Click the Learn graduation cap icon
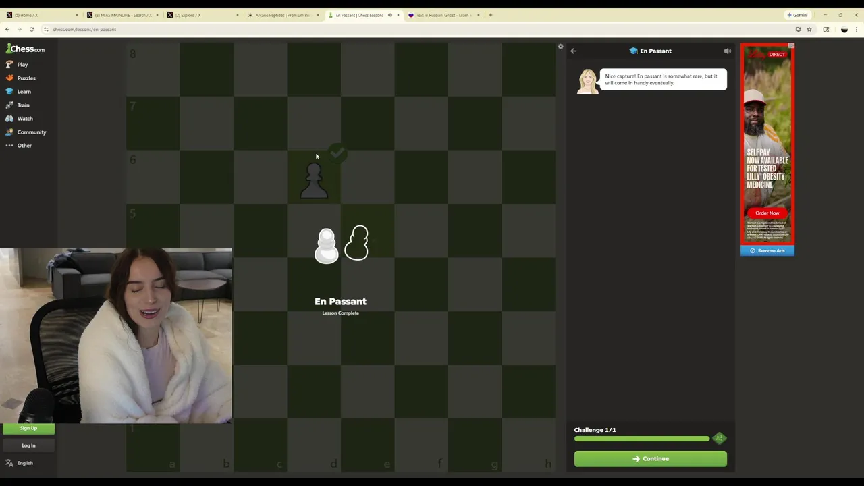The height and width of the screenshot is (486, 864). pyautogui.click(x=9, y=92)
